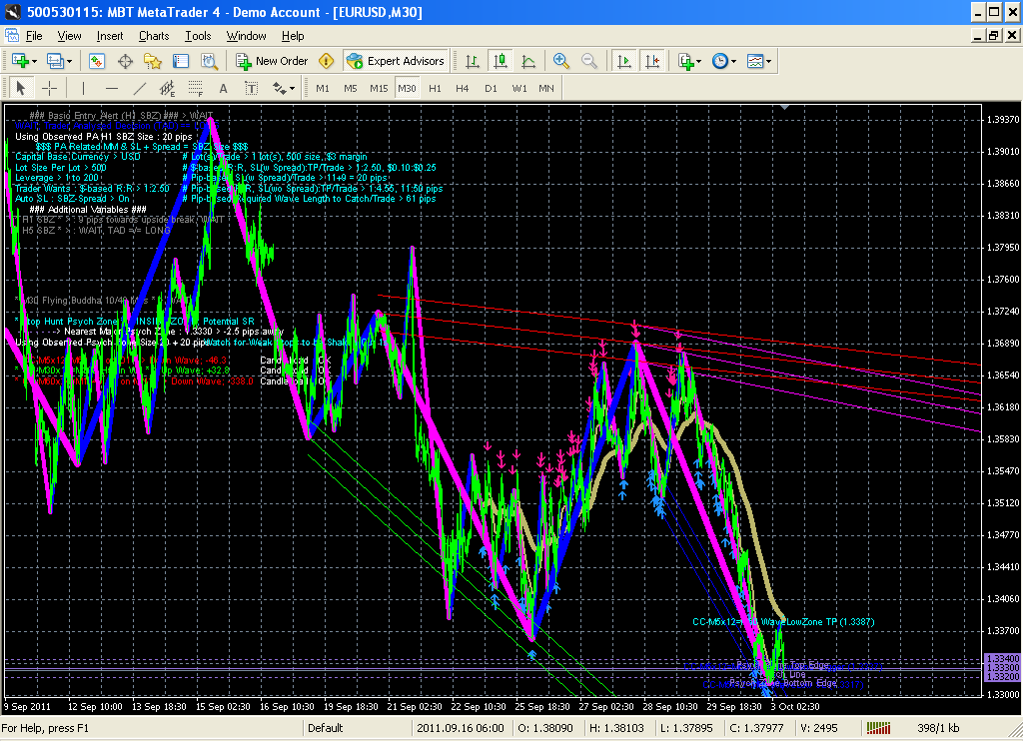Open the Insert menu

[x=110, y=36]
